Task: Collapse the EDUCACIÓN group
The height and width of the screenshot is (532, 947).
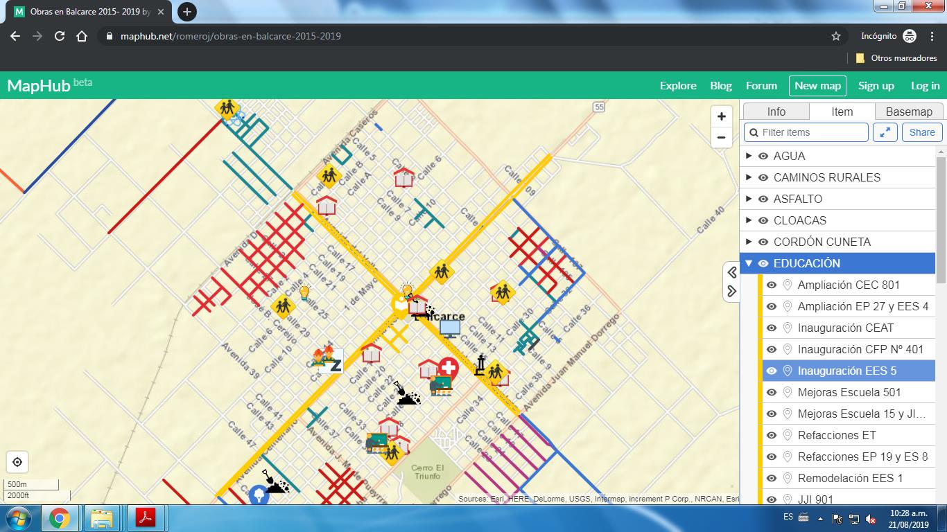Action: 749,263
